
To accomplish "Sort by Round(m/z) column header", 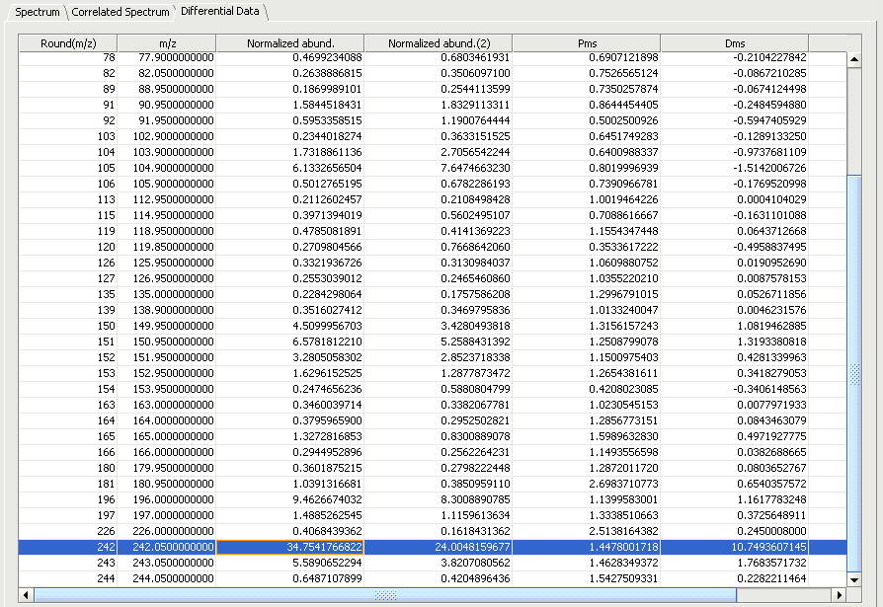I will tap(67, 43).
